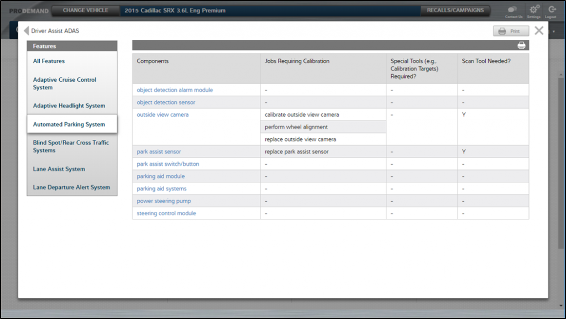The height and width of the screenshot is (319, 566).
Task: Open the outside view camera link
Action: [x=163, y=115]
